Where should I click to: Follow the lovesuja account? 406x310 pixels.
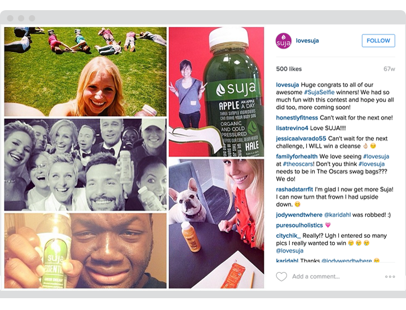pos(378,41)
